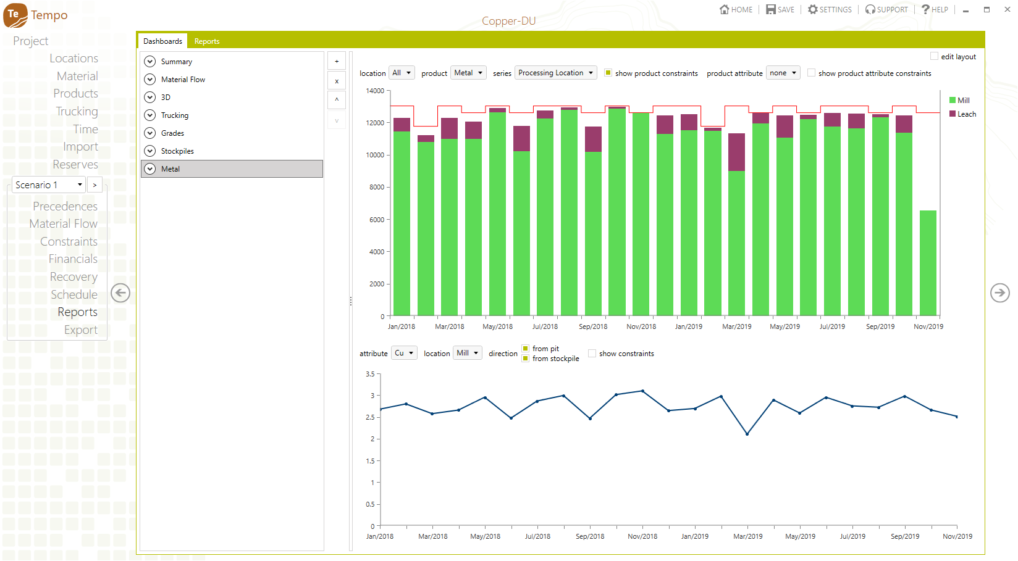This screenshot has height=561, width=1018.
Task: Advance the scenario with the > button
Action: click(x=95, y=185)
